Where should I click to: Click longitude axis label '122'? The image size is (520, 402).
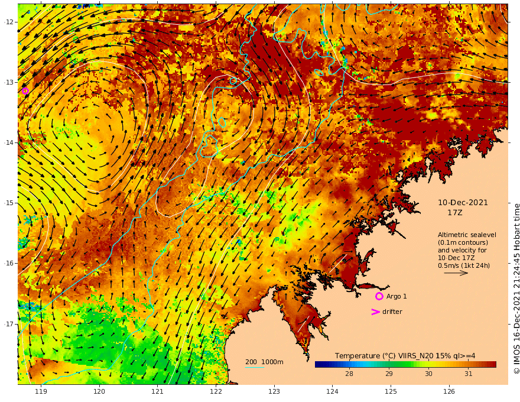coord(216,391)
